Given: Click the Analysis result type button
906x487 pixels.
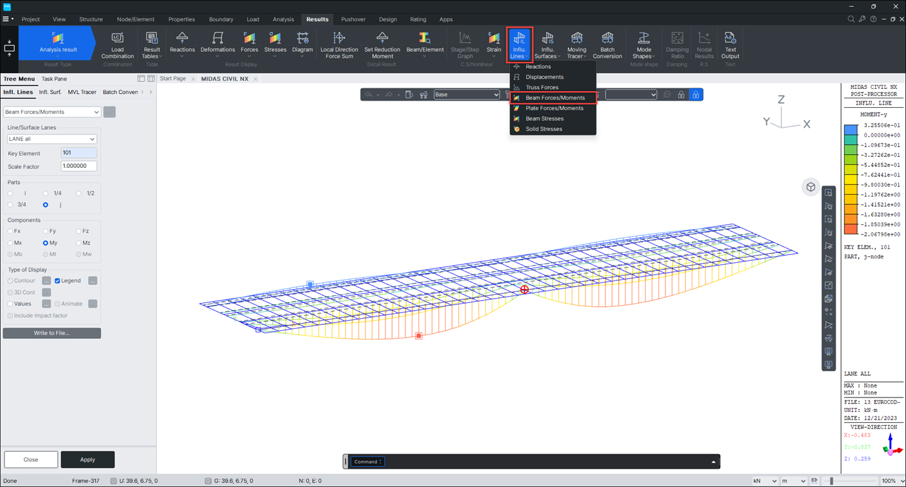Looking at the screenshot, I should pyautogui.click(x=58, y=43).
